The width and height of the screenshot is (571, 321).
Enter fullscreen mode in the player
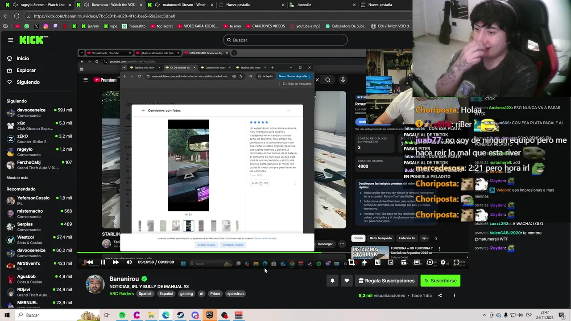[x=456, y=262]
